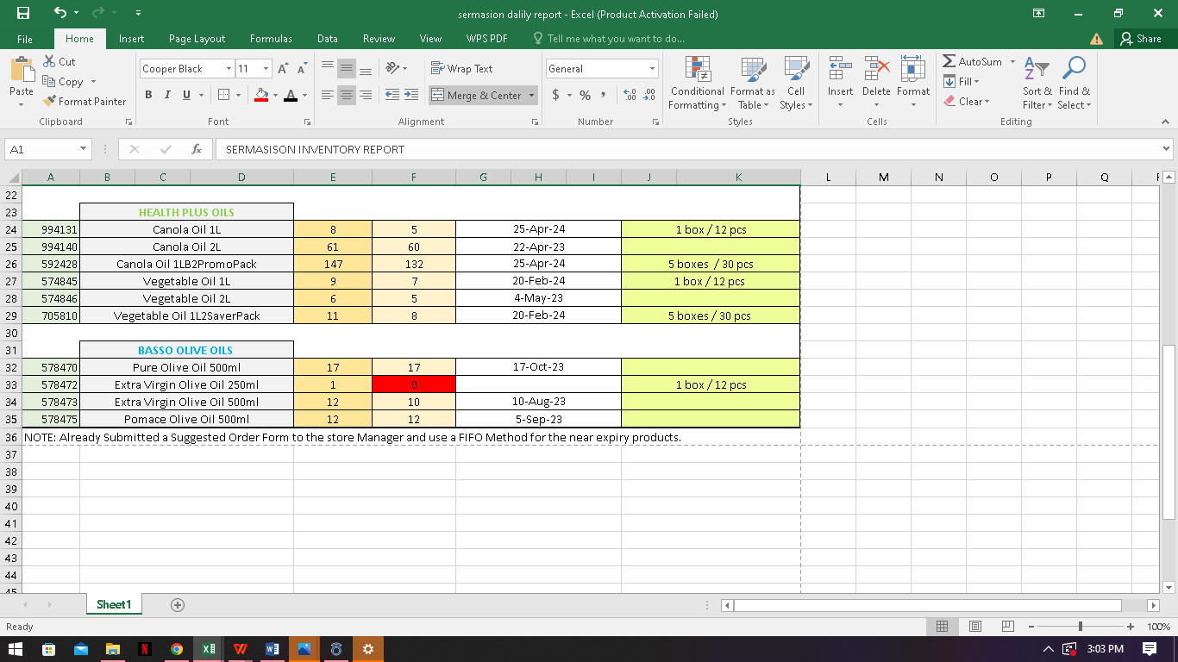Switch to Page Break Preview in status bar

(x=1008, y=627)
